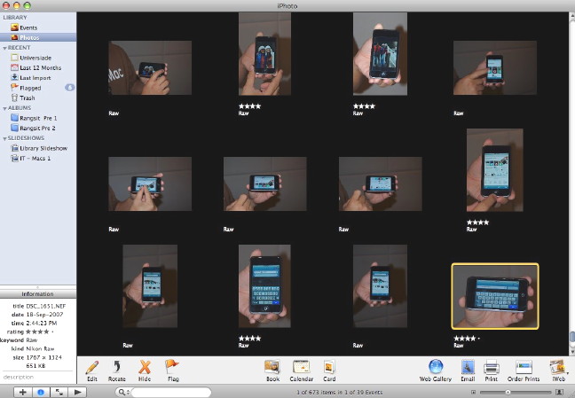The width and height of the screenshot is (575, 398).
Task: Click the search field
Action: 170,392
